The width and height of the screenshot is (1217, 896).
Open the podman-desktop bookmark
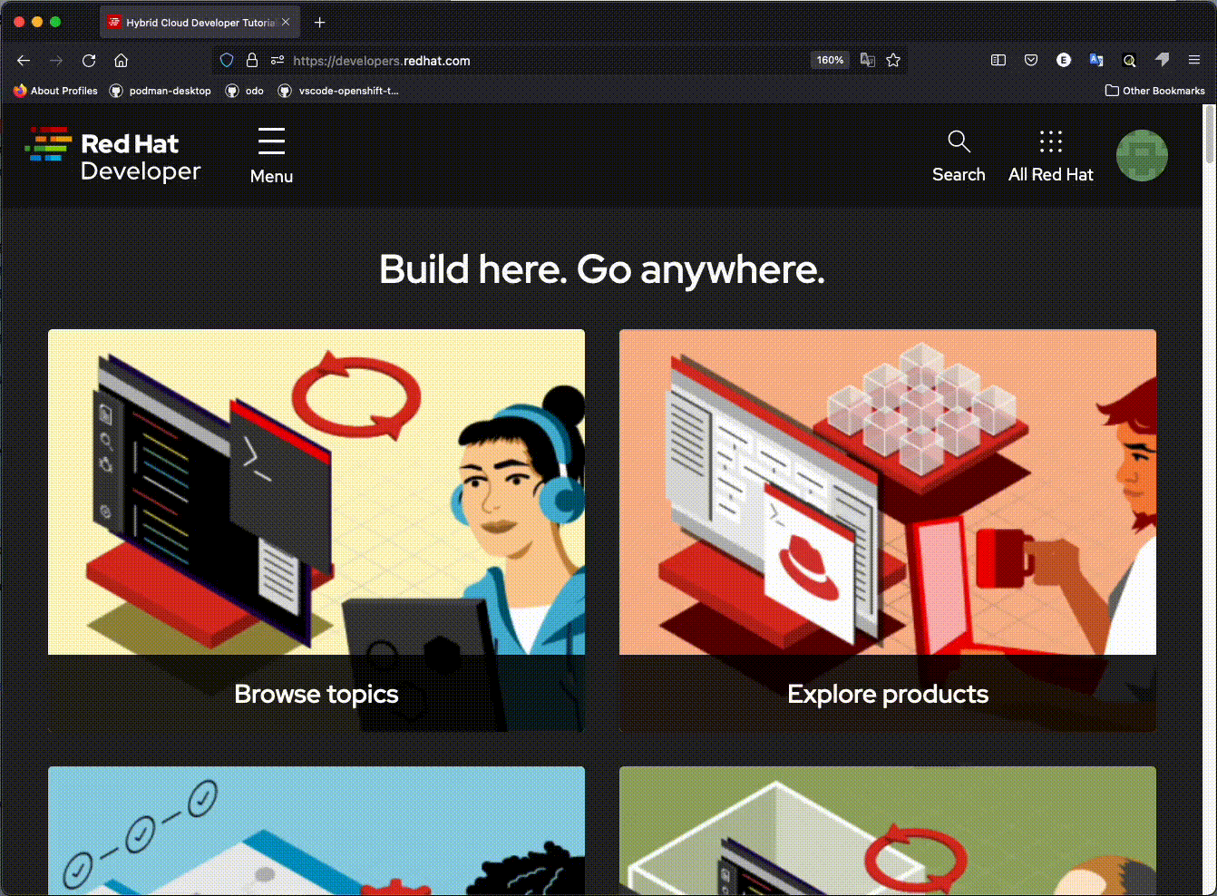coord(161,91)
